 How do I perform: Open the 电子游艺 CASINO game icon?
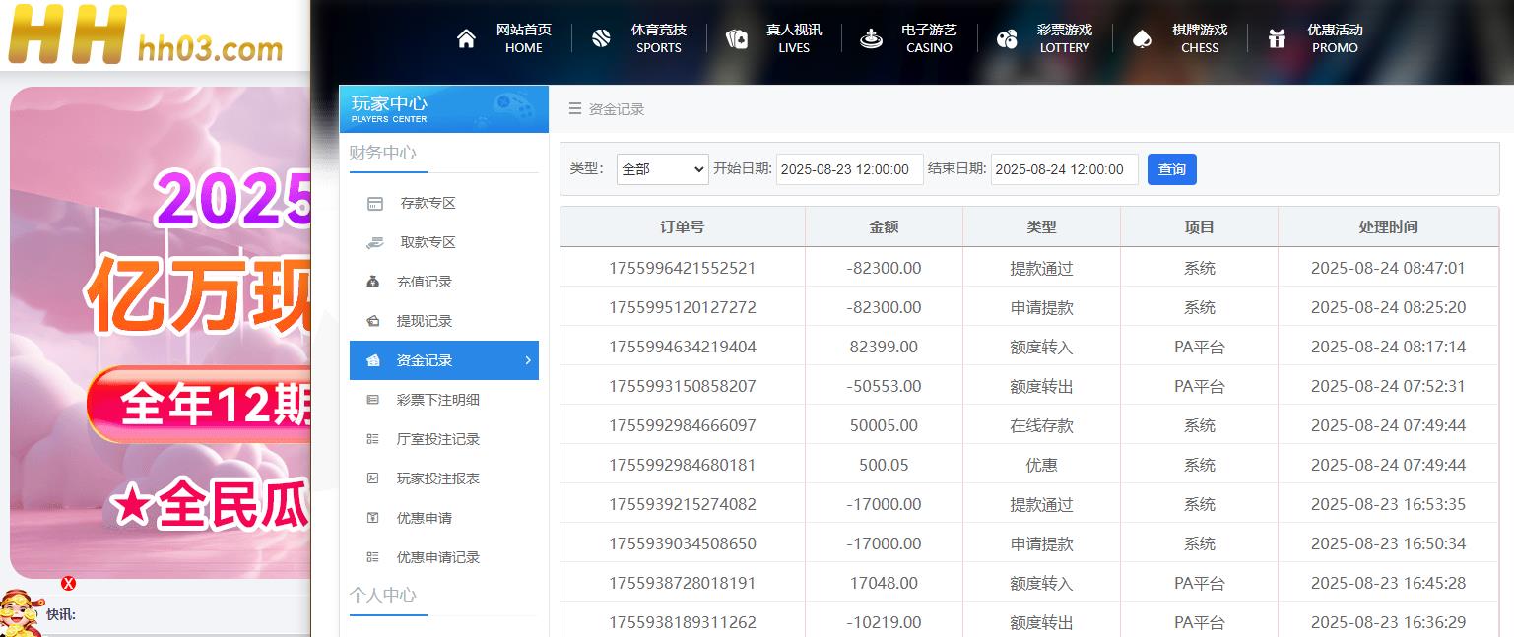click(x=871, y=37)
